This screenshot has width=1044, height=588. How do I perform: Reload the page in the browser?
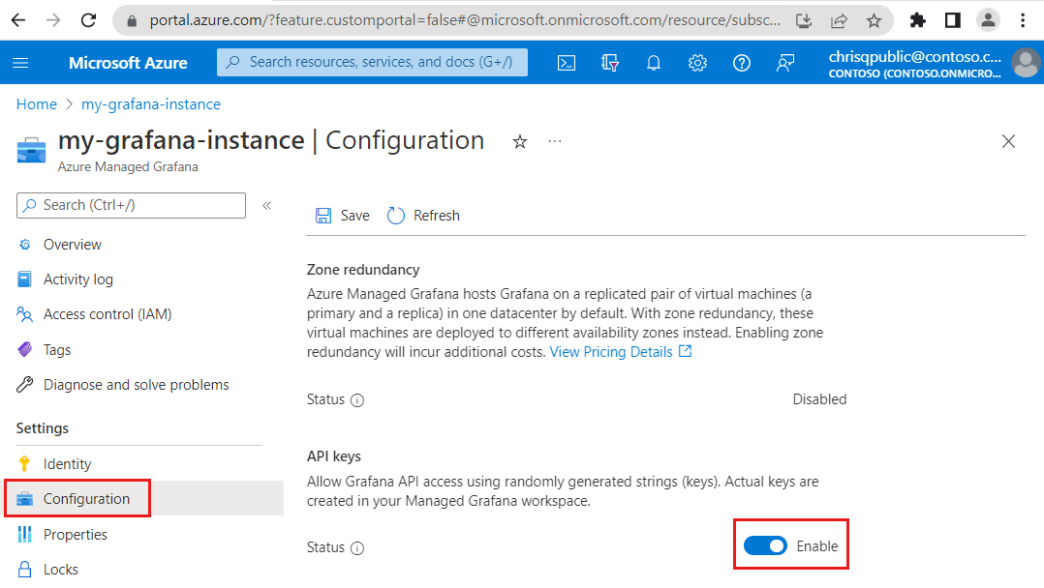(88, 19)
